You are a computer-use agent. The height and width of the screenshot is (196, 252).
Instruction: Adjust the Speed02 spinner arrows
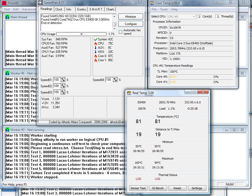coord(63,86)
